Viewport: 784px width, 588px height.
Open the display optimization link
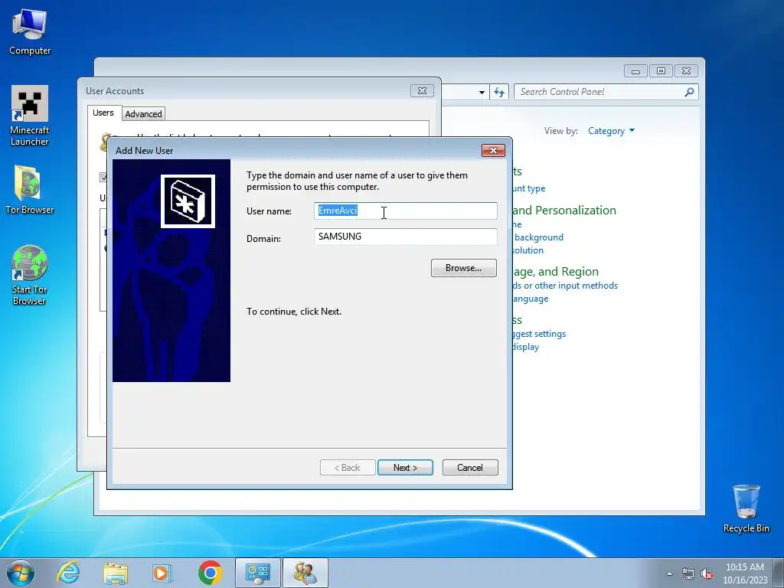525,347
